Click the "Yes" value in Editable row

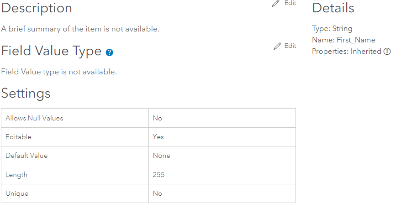(158, 137)
